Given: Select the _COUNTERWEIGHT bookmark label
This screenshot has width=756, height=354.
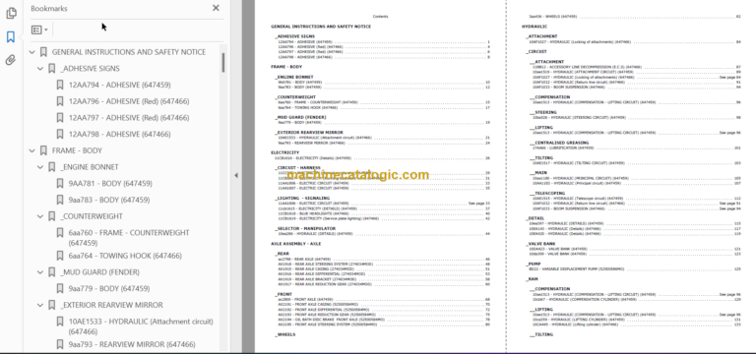Looking at the screenshot, I should pos(92,216).
